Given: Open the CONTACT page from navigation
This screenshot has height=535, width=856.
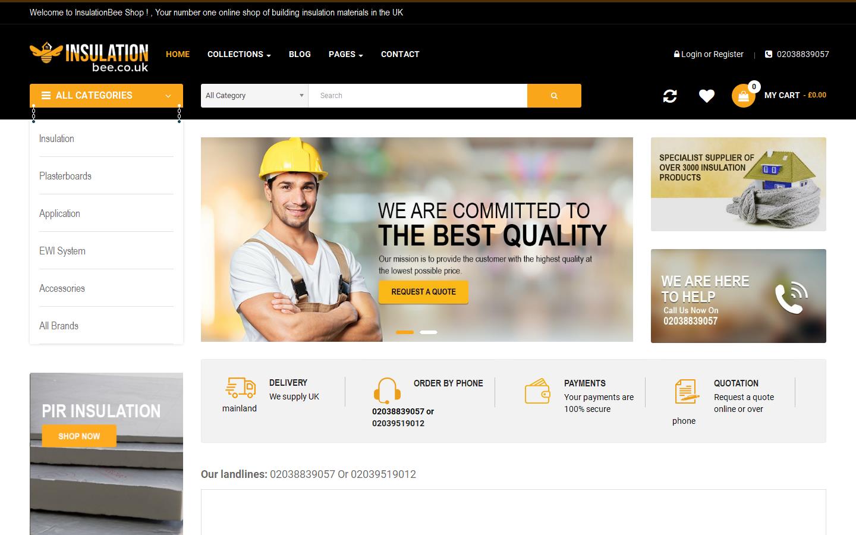Looking at the screenshot, I should [399, 54].
